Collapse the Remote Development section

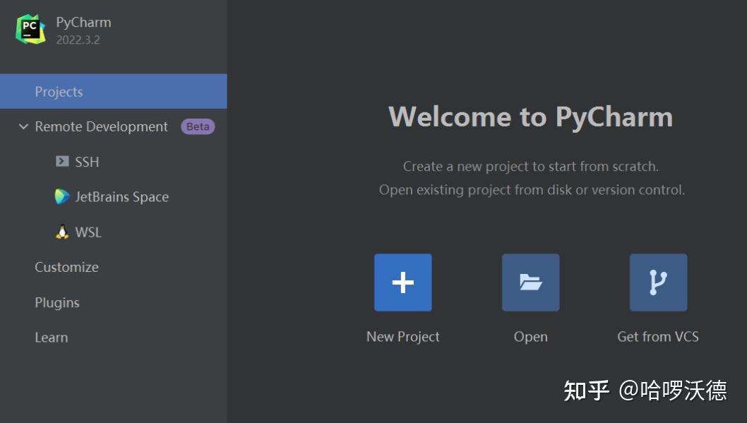(23, 126)
